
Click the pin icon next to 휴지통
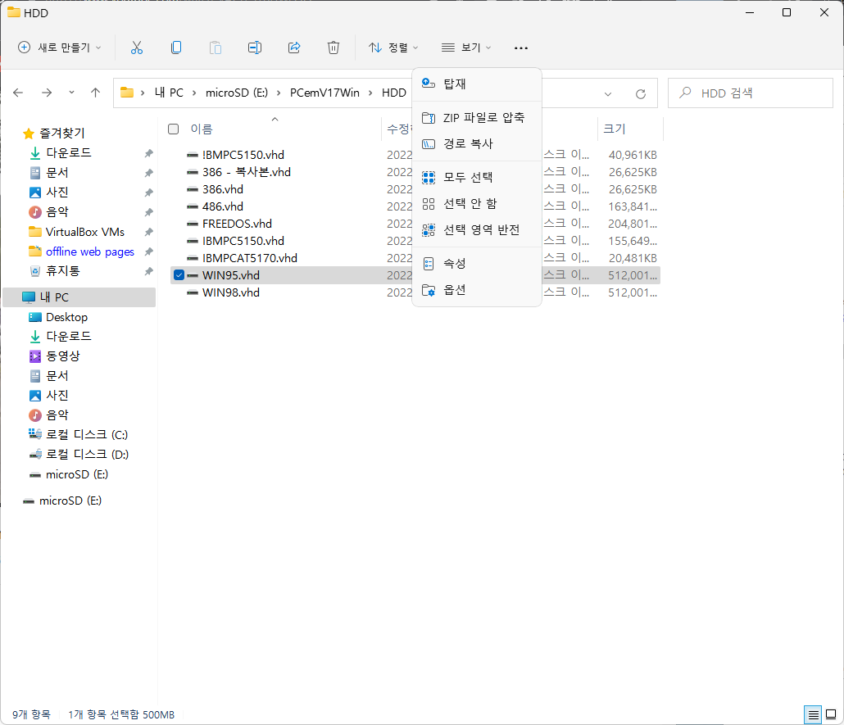tap(148, 271)
